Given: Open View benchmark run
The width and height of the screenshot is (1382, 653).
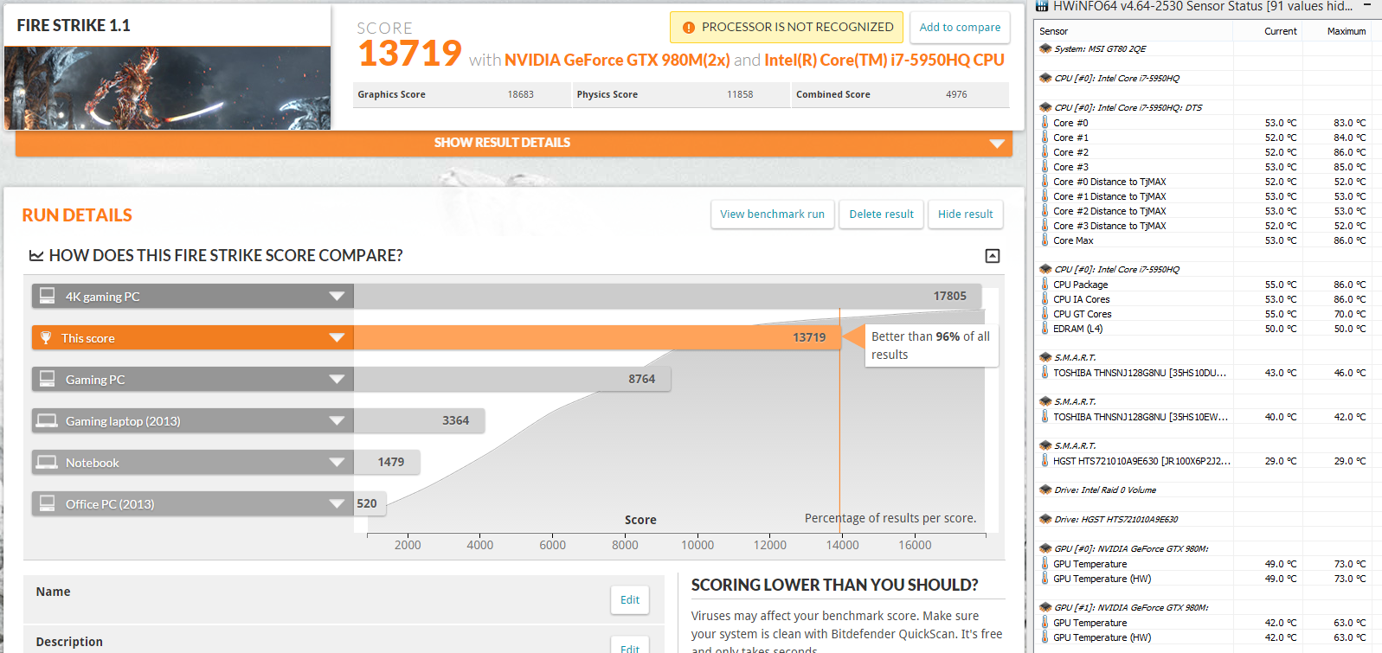Looking at the screenshot, I should [x=772, y=214].
